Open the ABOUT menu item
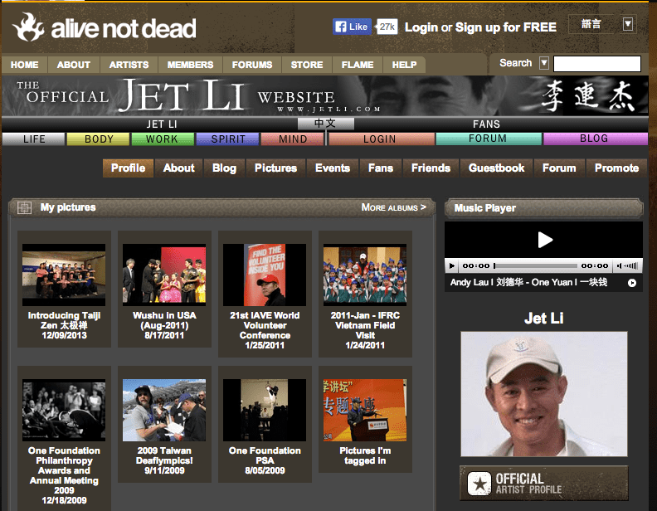This screenshot has height=511, width=657. (74, 65)
